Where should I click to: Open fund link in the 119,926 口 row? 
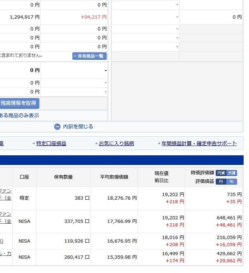point(1,241)
